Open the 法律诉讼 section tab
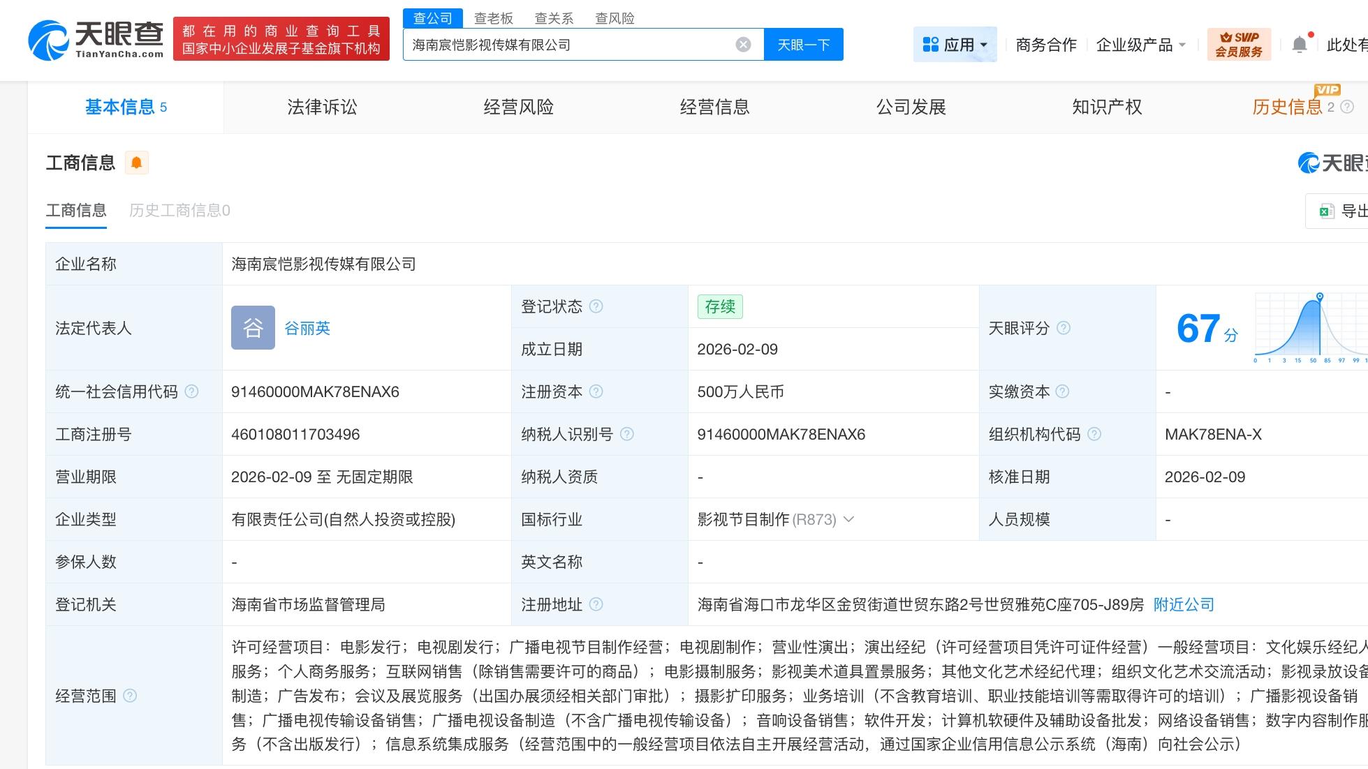 (x=322, y=107)
